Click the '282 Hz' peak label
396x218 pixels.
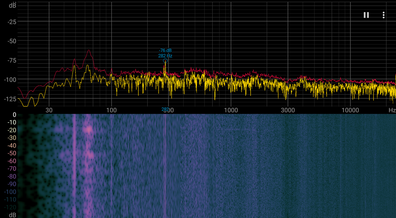[165, 56]
